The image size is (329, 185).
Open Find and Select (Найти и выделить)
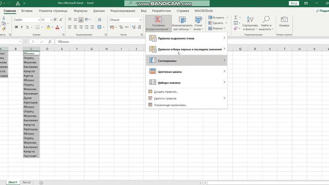click(266, 23)
